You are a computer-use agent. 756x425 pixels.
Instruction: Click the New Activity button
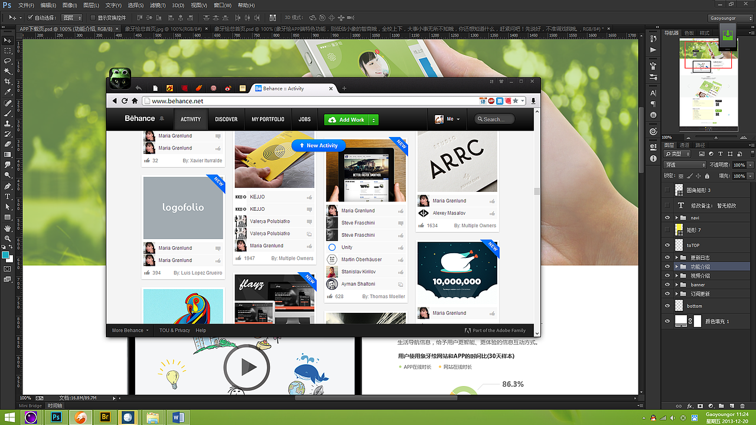click(x=318, y=145)
